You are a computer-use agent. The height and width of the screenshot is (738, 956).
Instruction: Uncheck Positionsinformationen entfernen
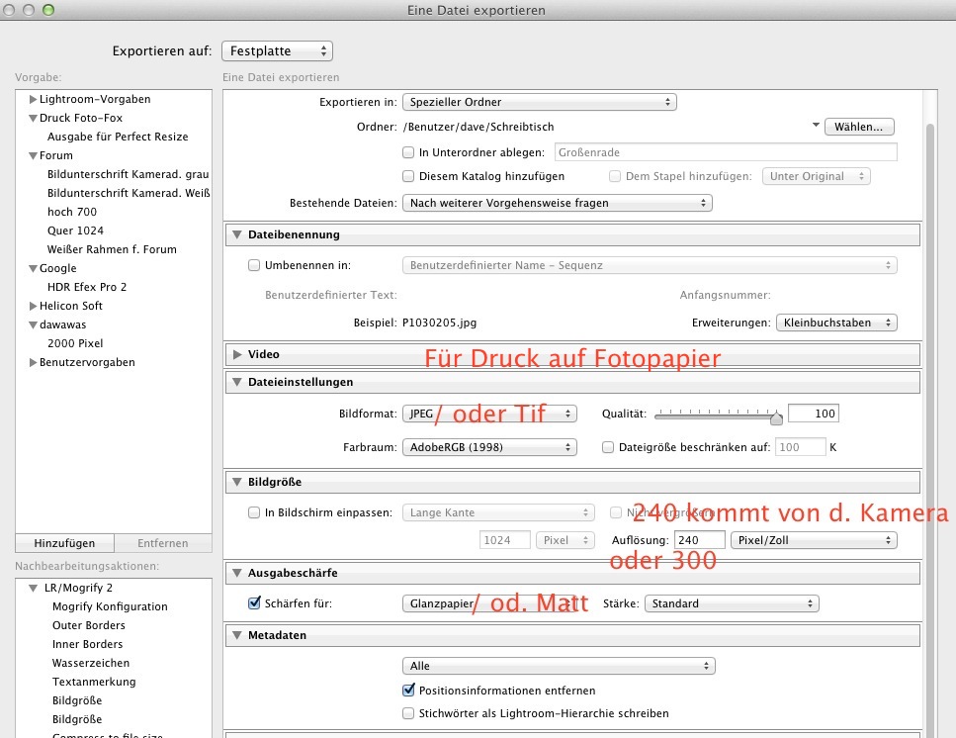coord(408,691)
